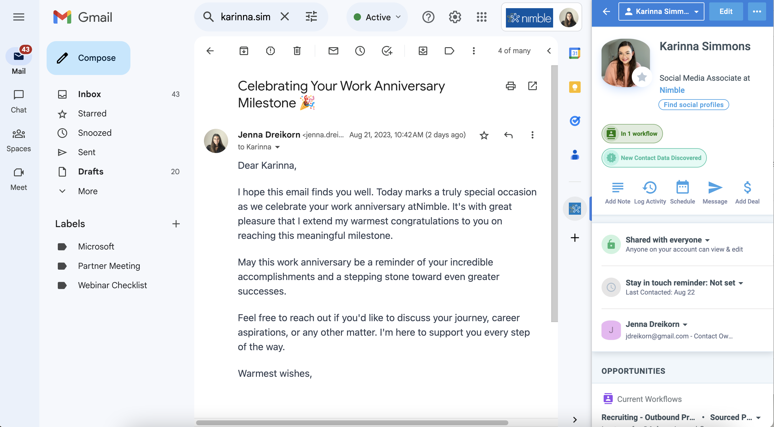Click Find social profiles link
This screenshot has height=427, width=774.
point(693,105)
